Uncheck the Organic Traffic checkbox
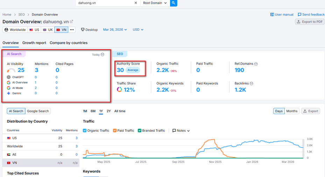Image resolution: width=325 pixels, height=177 pixels. [85, 131]
